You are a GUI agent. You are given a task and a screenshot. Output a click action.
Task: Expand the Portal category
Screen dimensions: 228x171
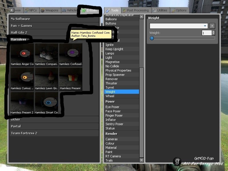[54, 126]
